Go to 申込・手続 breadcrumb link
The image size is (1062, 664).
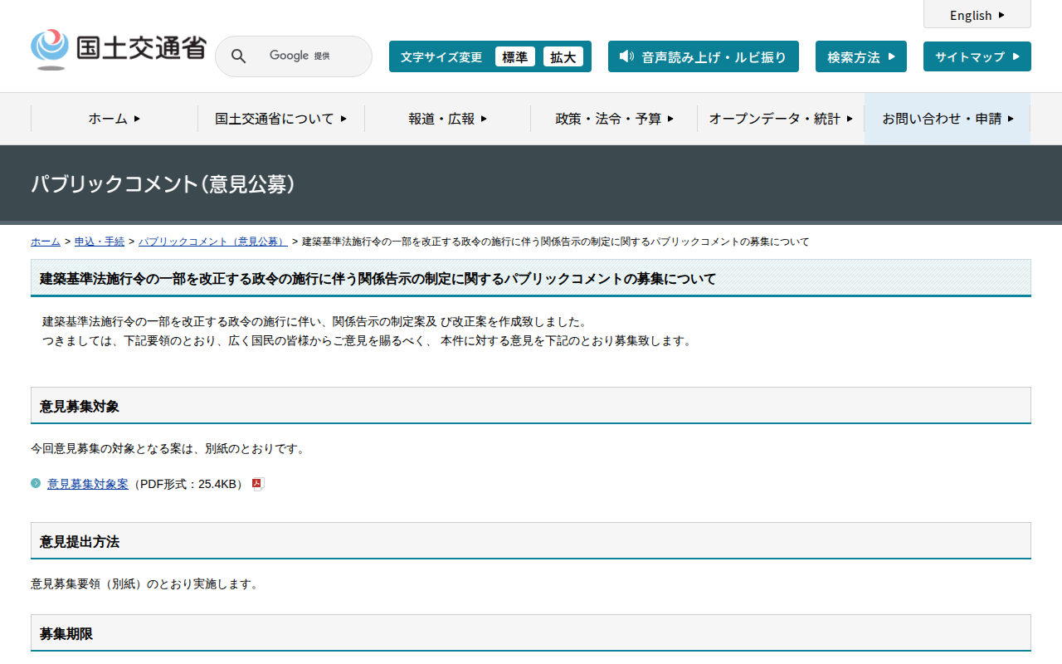pos(100,242)
